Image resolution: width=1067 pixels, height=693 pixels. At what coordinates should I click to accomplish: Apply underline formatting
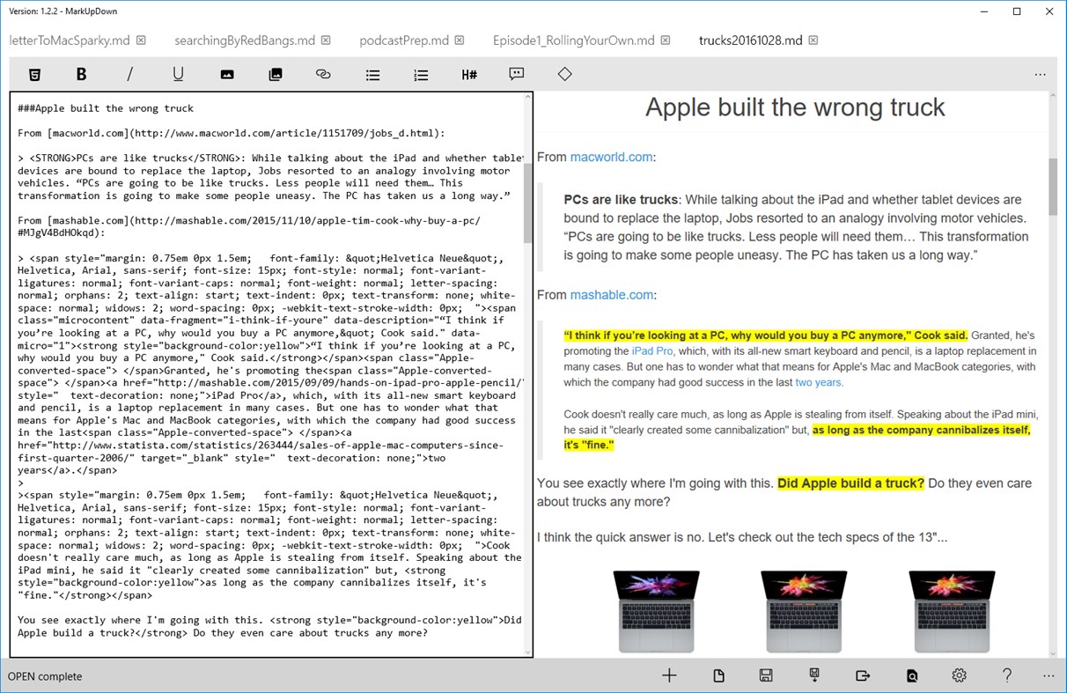click(178, 74)
